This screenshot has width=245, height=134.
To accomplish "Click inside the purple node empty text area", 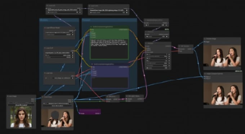I will 110,82.
